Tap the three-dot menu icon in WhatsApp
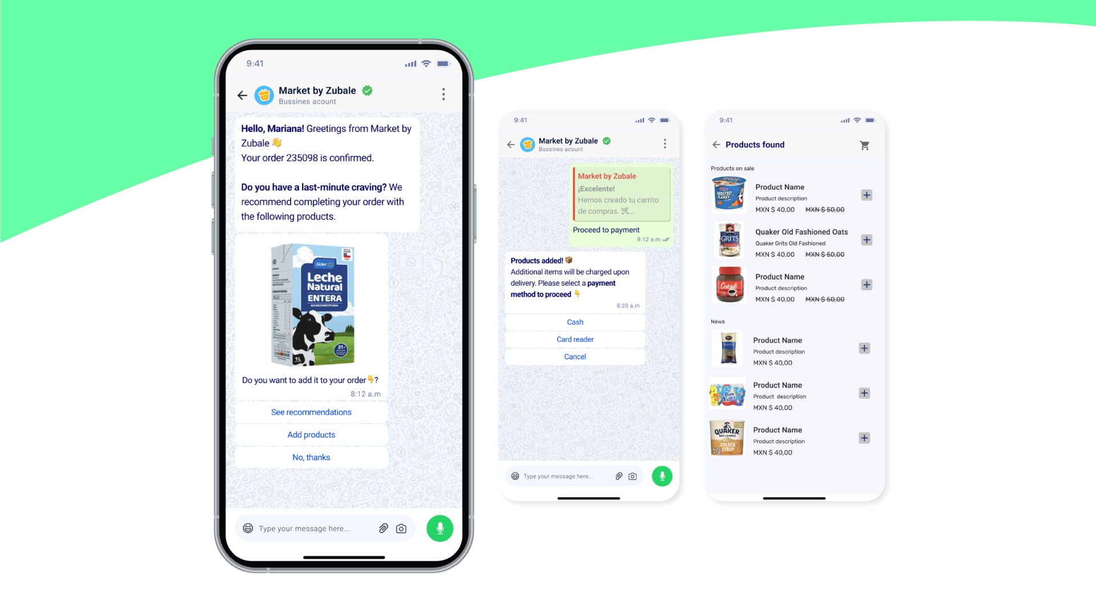The image size is (1096, 616). (444, 94)
